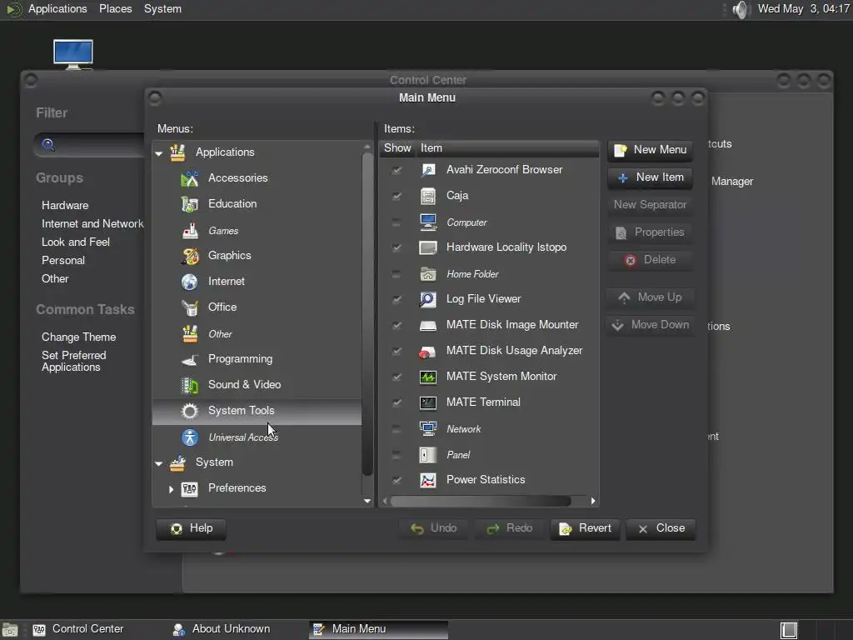Enable Show checkbox for Panel

(397, 455)
